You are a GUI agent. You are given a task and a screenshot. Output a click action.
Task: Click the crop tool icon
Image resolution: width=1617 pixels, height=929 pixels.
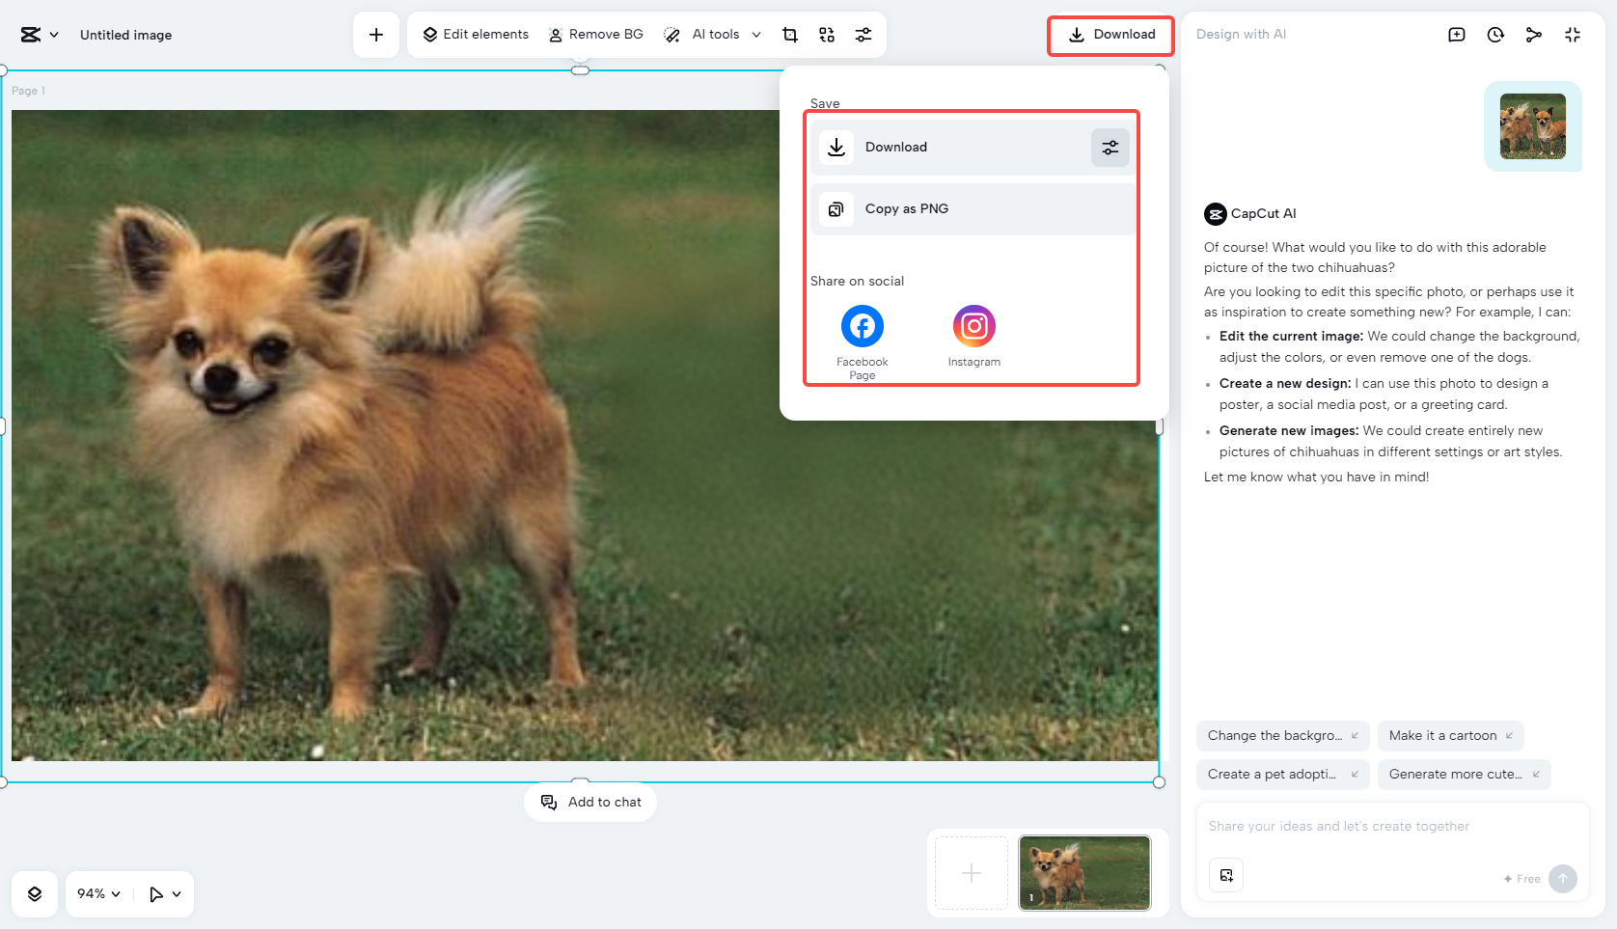coord(790,35)
